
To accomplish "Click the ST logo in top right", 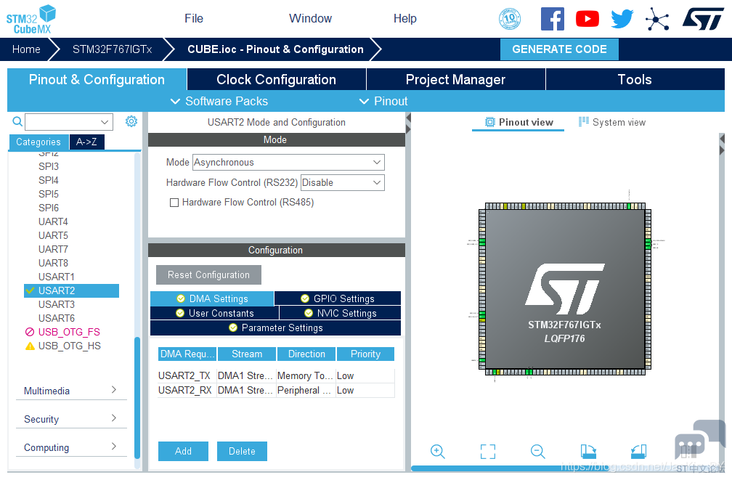I will click(x=703, y=19).
